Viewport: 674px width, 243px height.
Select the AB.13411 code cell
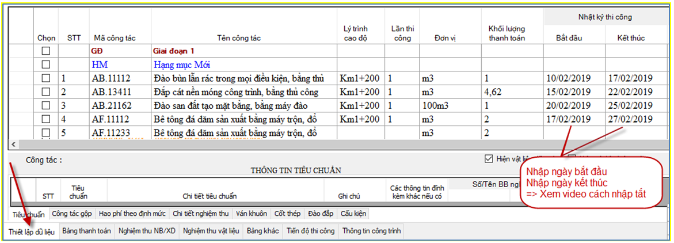(x=120, y=92)
